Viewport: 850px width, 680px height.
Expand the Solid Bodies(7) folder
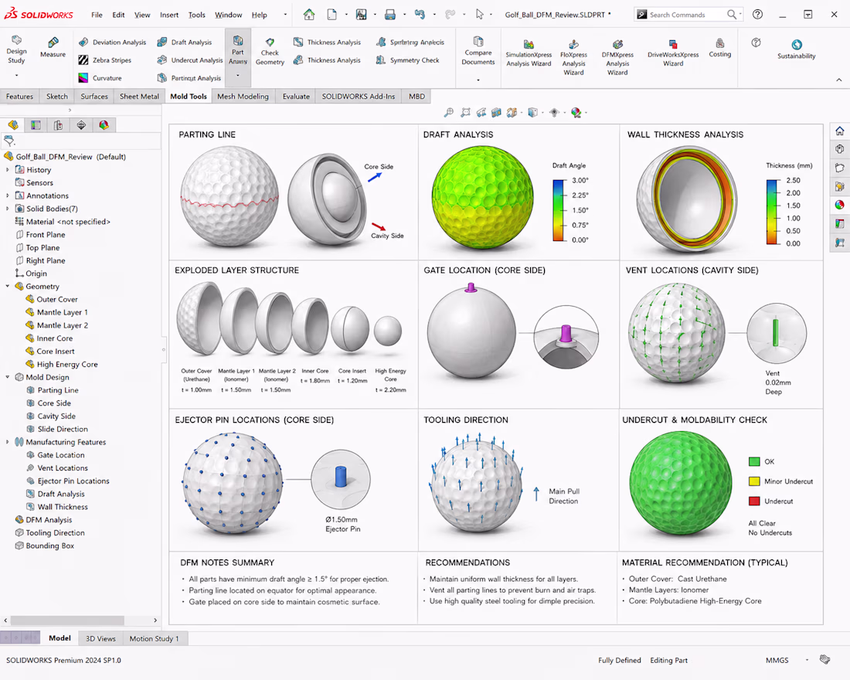point(7,208)
